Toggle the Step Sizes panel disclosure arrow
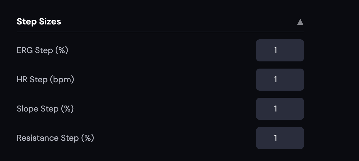 pyautogui.click(x=300, y=22)
